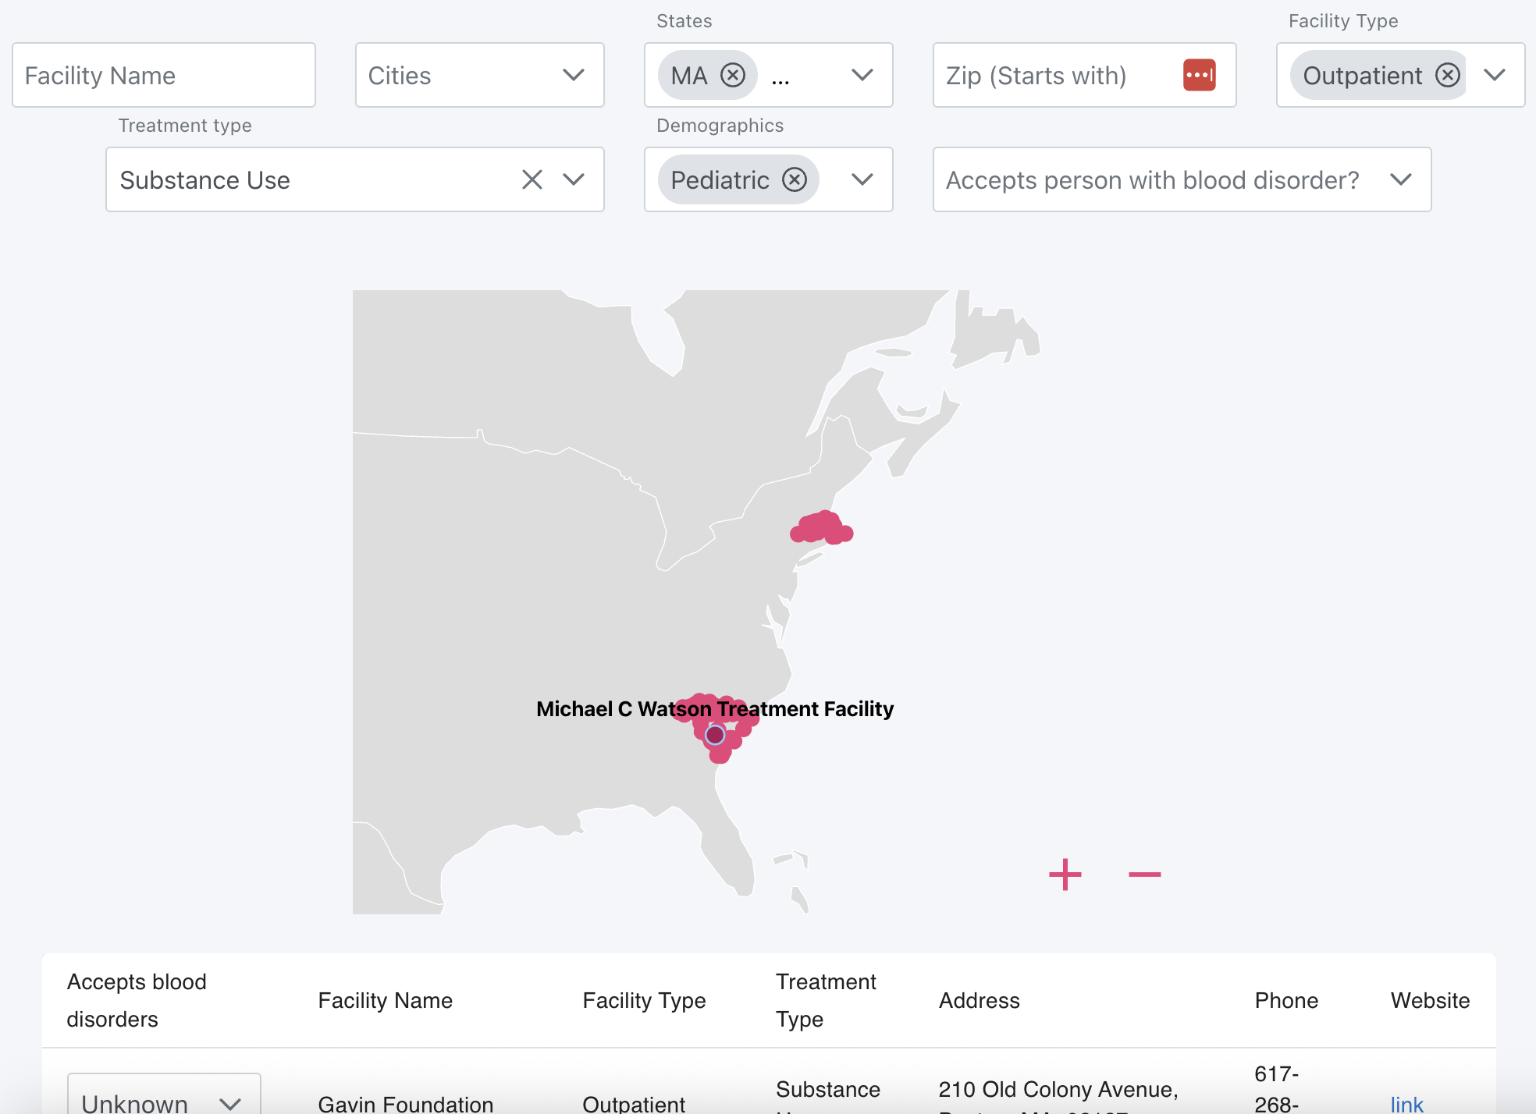
Task: Remove the MA state filter chip
Action: point(732,75)
